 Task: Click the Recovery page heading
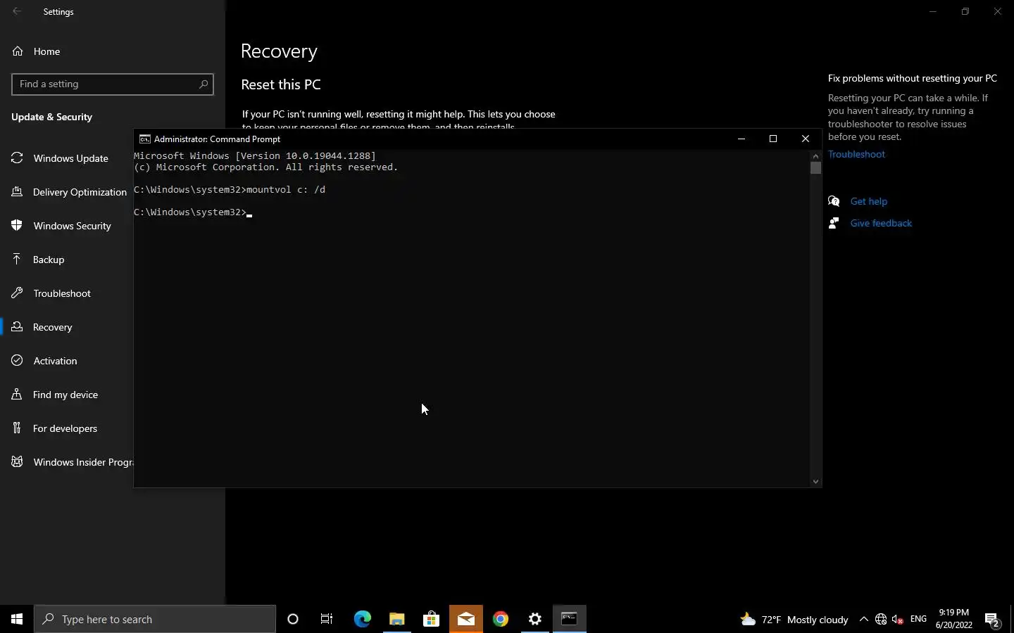(x=279, y=51)
